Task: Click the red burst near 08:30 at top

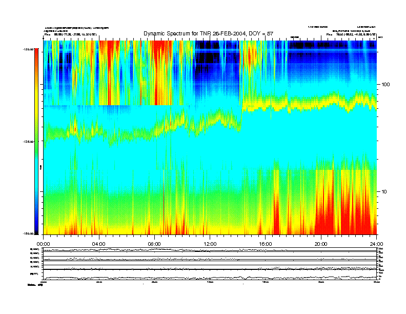Action: pos(162,72)
